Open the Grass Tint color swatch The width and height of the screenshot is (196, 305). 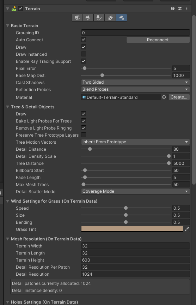132,229
